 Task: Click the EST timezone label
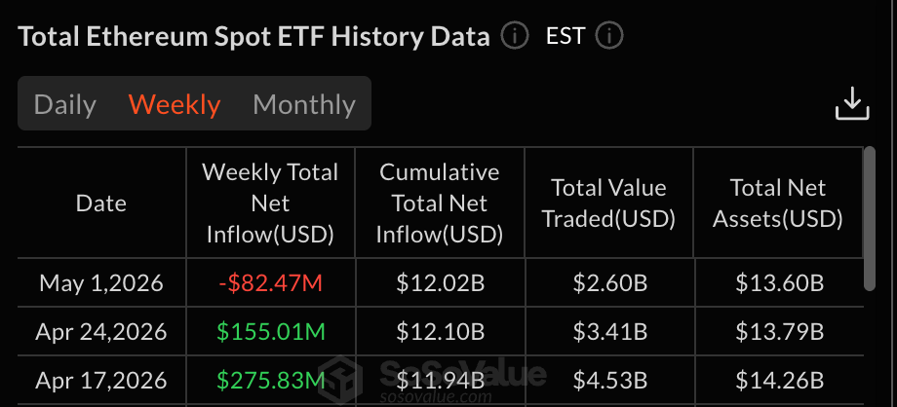[565, 37]
